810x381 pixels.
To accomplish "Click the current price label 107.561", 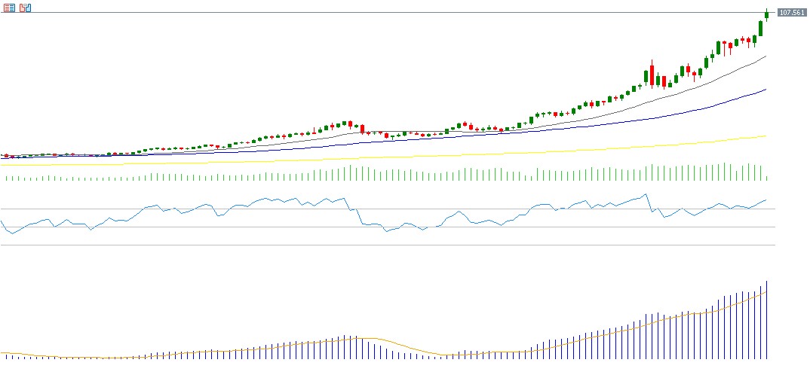I will tap(792, 13).
